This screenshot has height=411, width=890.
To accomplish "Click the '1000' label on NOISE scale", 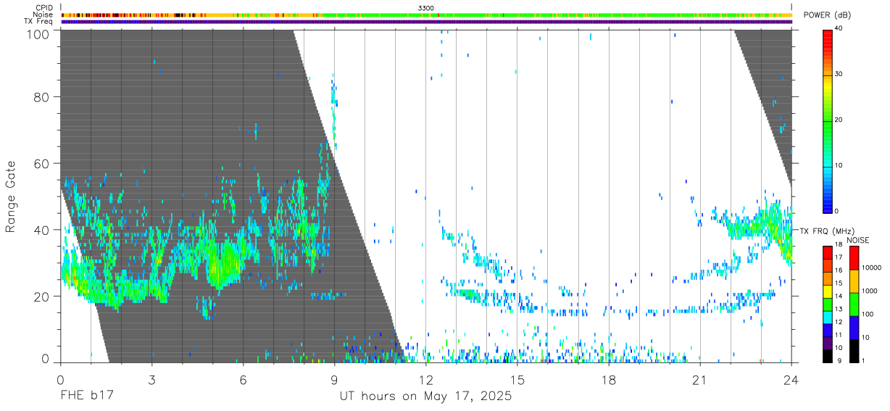I will point(869,291).
